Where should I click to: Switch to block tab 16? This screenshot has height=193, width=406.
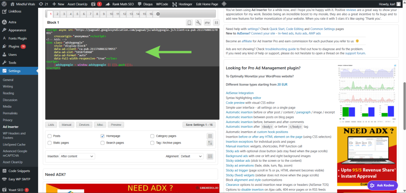click(x=151, y=14)
